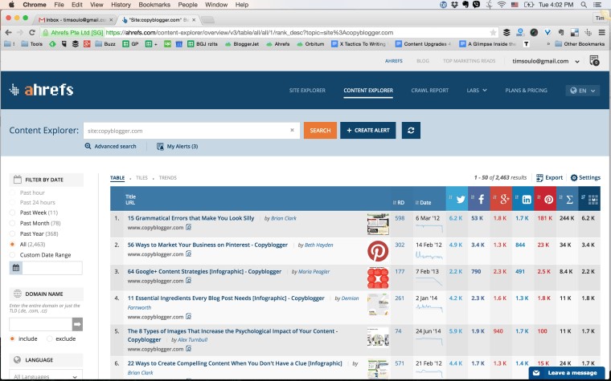Open the All Languages dropdown
The height and width of the screenshot is (381, 611).
(x=46, y=375)
